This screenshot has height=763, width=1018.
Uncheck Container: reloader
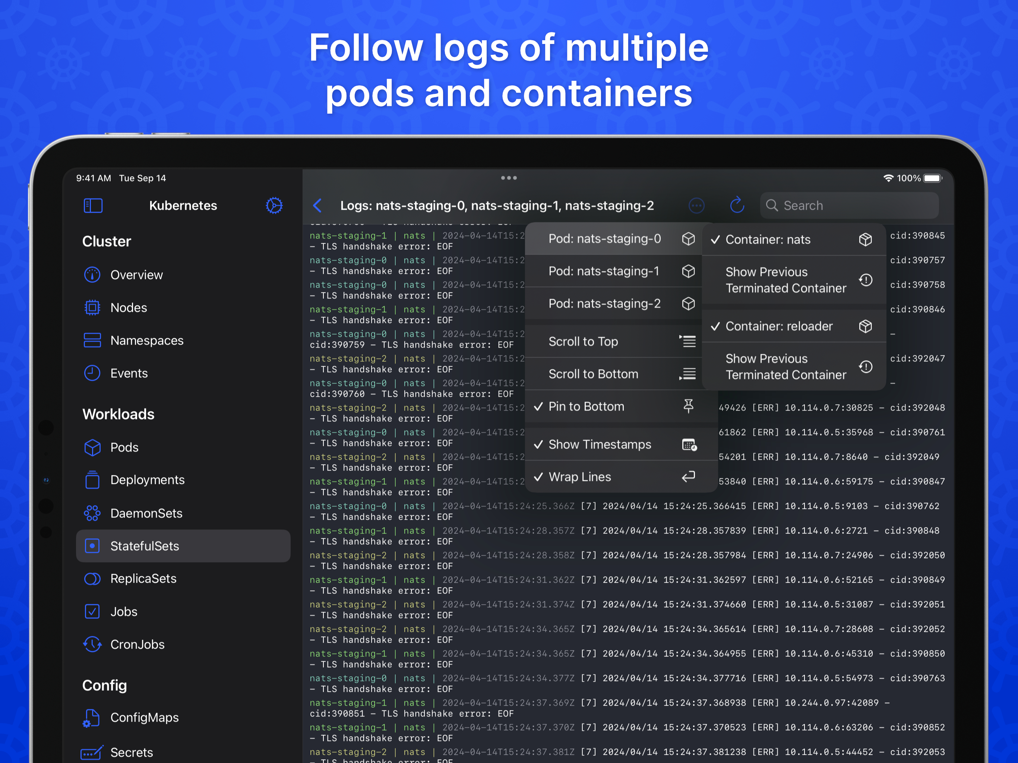coord(794,326)
